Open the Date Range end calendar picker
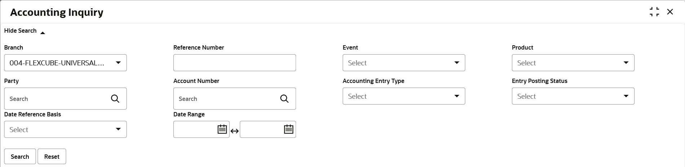This screenshot has height=167, width=685. pyautogui.click(x=288, y=129)
